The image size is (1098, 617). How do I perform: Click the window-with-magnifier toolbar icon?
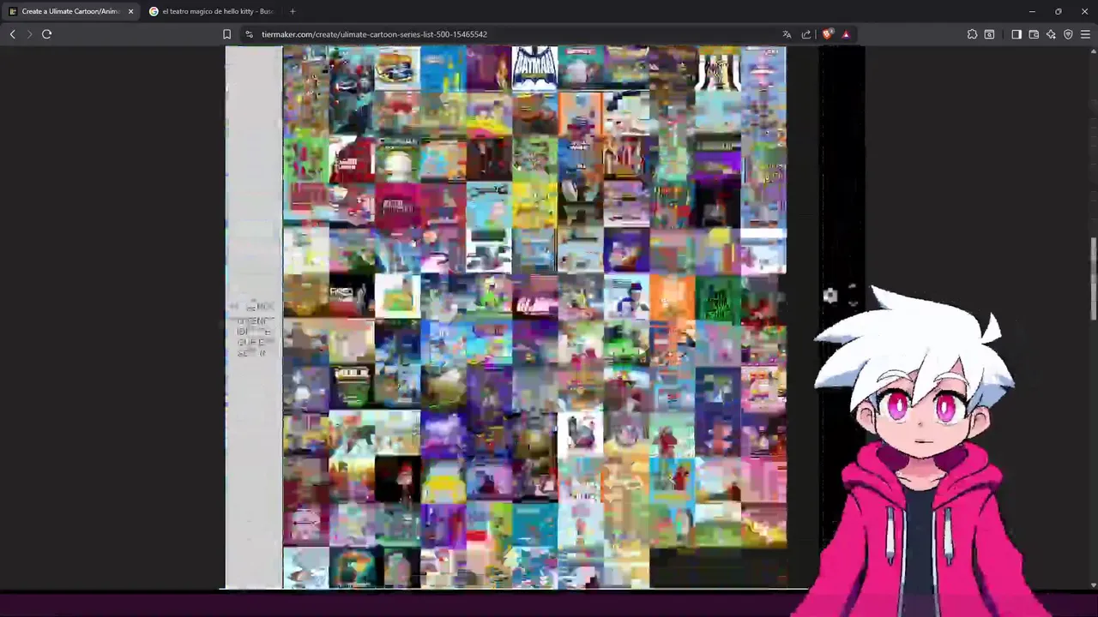pyautogui.click(x=989, y=34)
